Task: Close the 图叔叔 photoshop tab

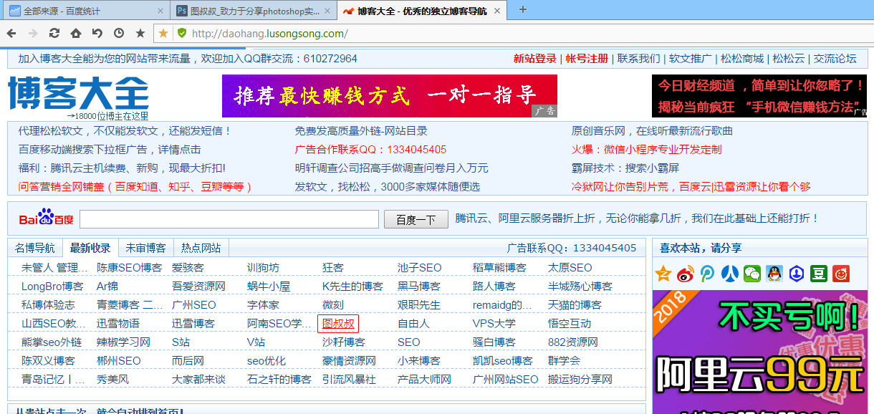Action: tap(327, 11)
